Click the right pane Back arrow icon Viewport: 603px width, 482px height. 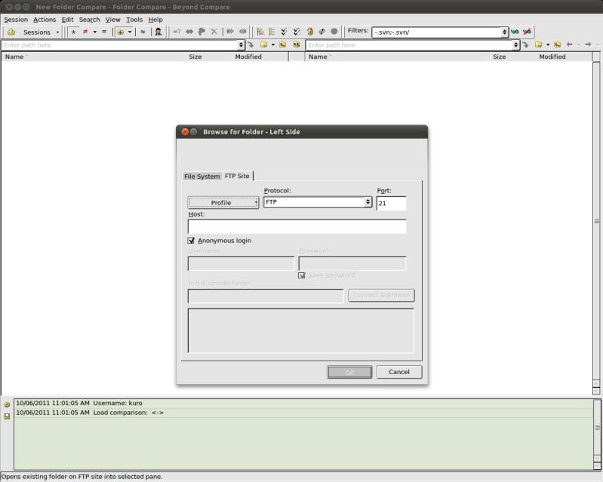[x=570, y=45]
